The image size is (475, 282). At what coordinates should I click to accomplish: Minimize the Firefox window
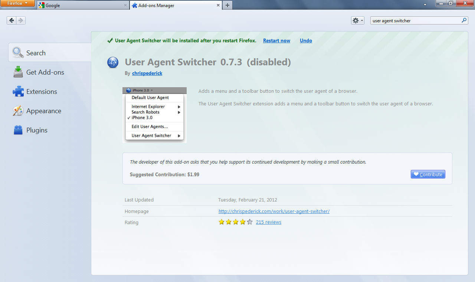pyautogui.click(x=441, y=3)
